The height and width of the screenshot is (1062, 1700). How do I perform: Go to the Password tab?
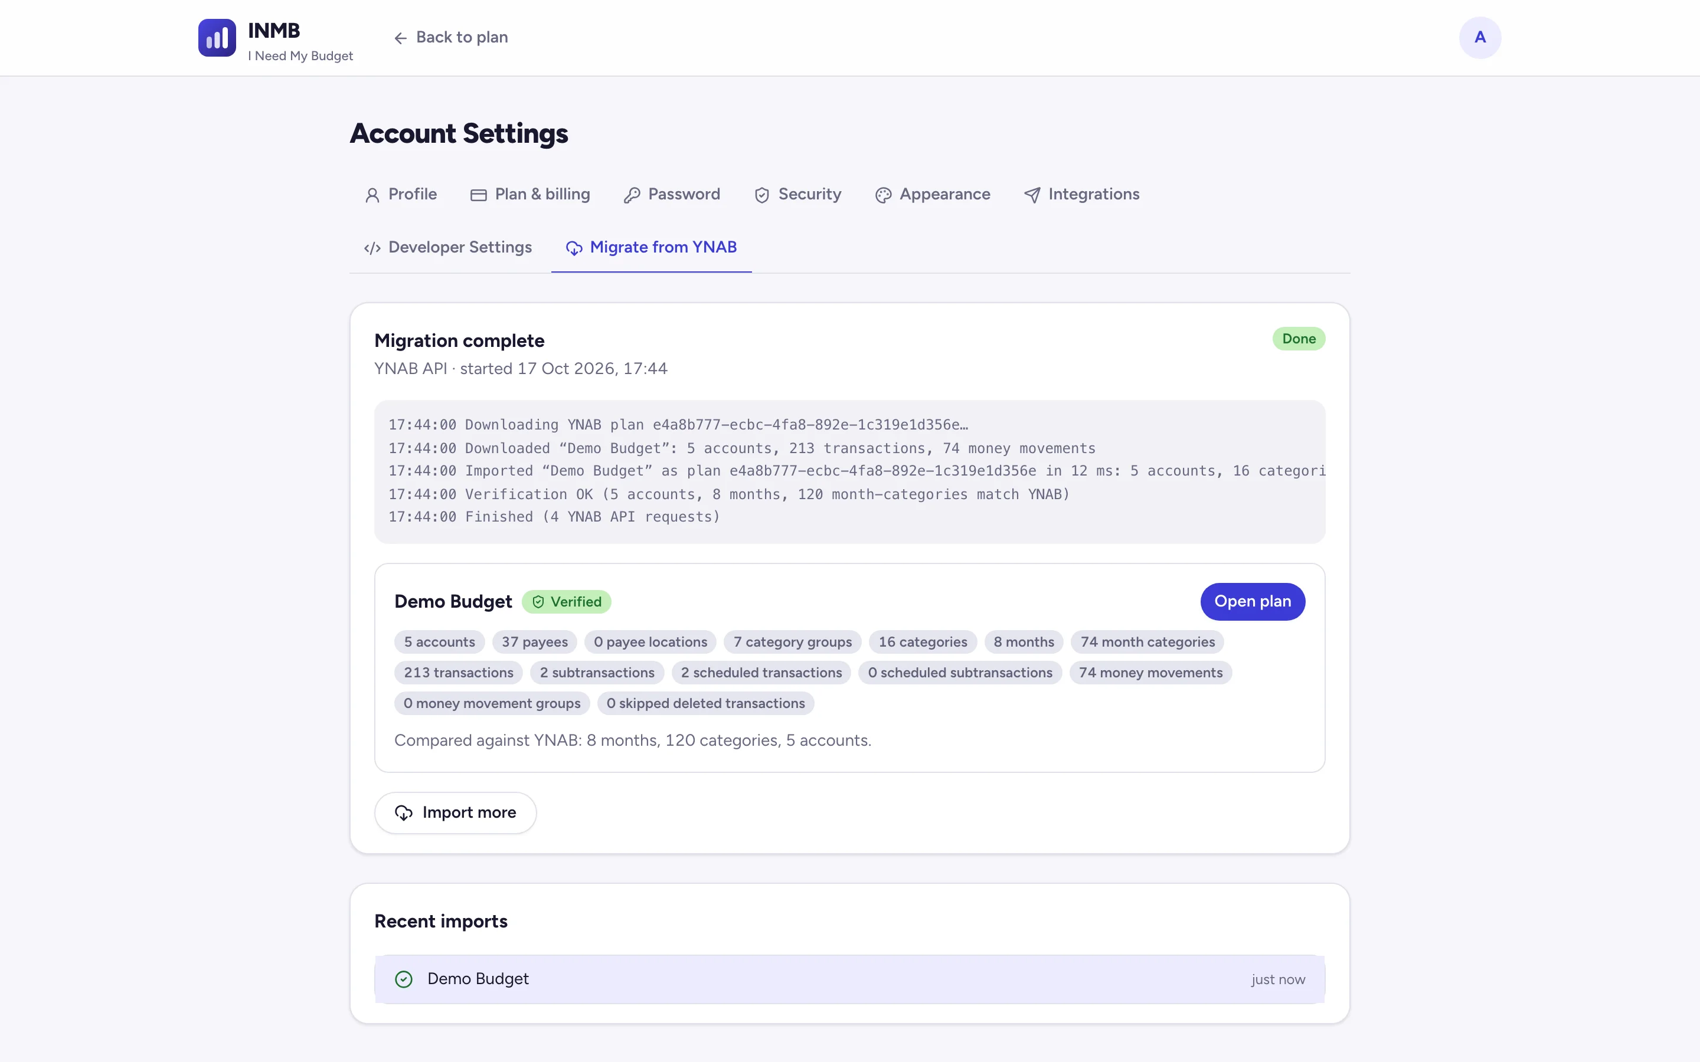(672, 195)
